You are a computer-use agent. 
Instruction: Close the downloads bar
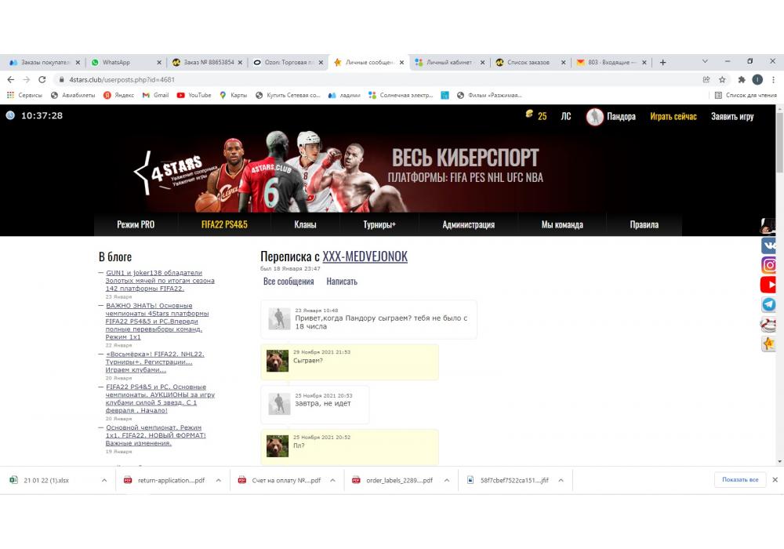pyautogui.click(x=775, y=480)
